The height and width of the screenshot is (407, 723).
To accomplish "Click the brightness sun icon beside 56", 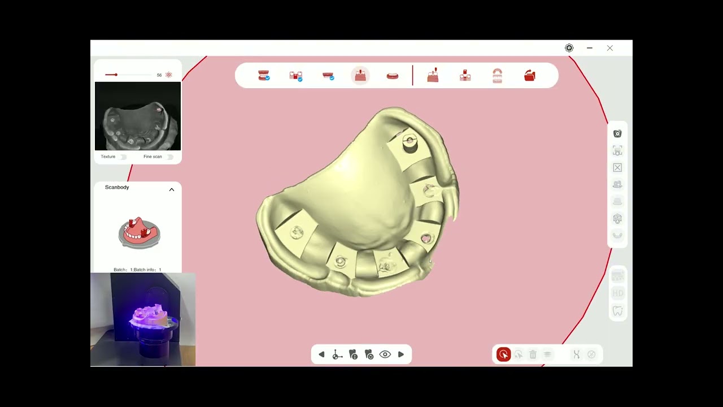I will tap(168, 75).
